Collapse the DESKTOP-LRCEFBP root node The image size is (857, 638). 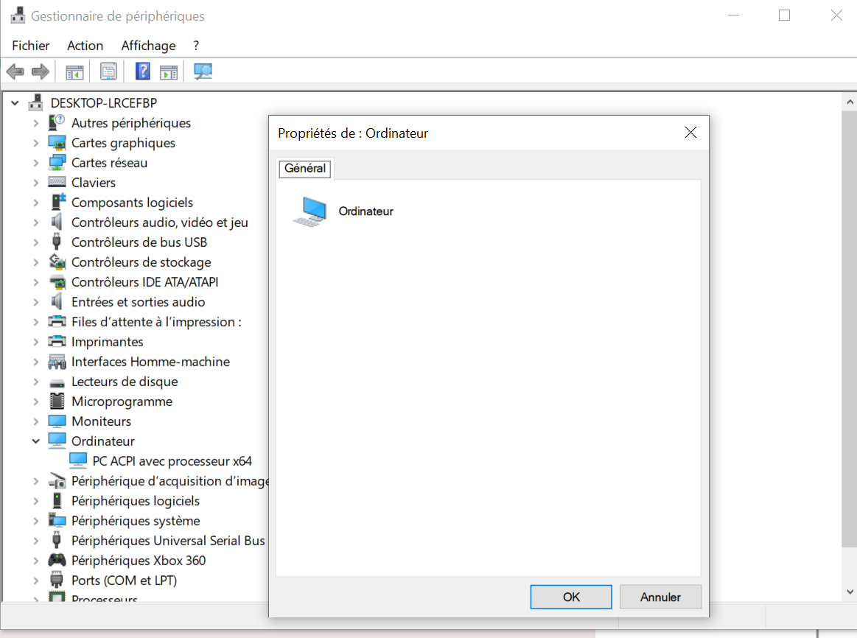15,102
